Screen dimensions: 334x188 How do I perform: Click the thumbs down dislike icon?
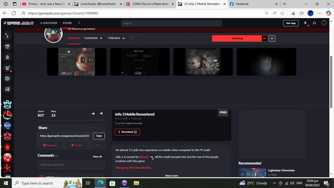[101, 114]
